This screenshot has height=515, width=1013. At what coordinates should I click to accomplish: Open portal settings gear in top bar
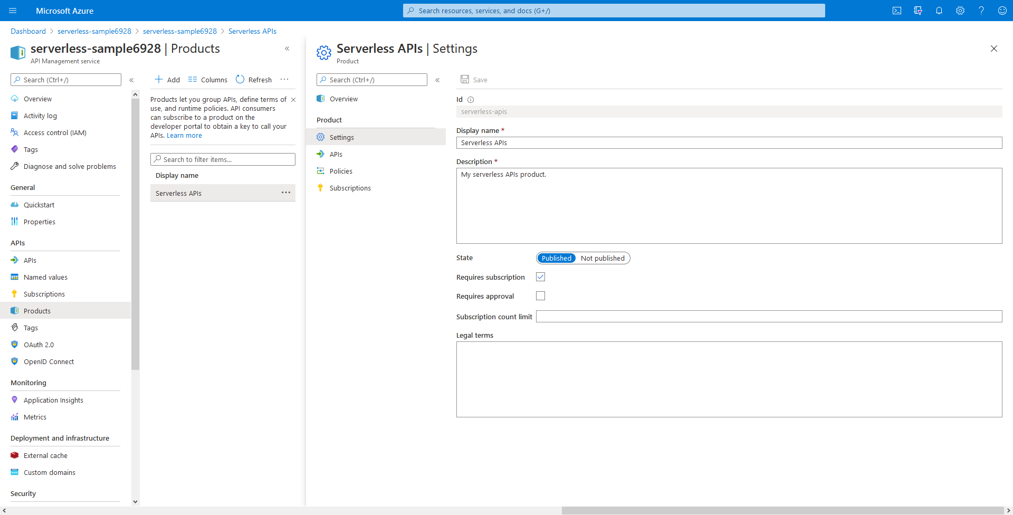pyautogui.click(x=960, y=11)
